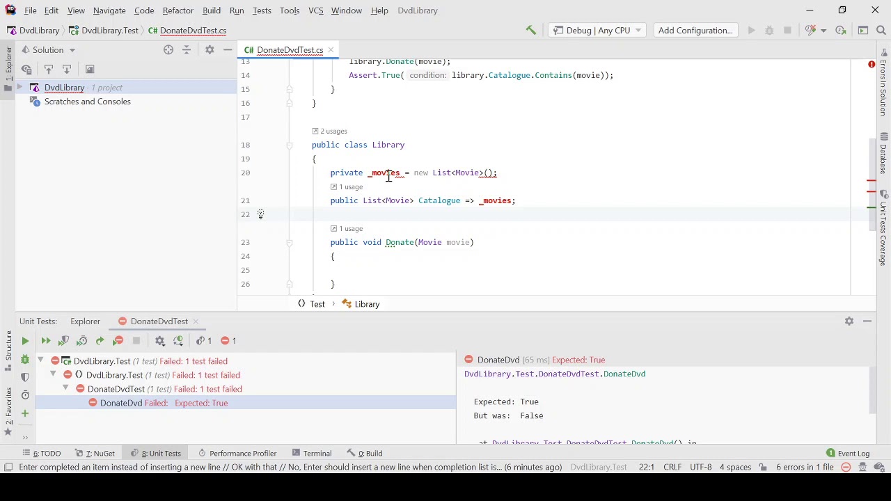Click the Library breadcrumb below the editor

(361, 304)
